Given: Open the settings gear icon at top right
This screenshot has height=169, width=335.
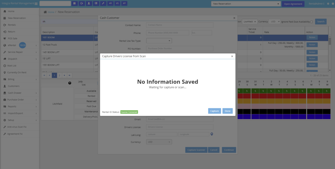Looking at the screenshot, I should pyautogui.click(x=328, y=4).
